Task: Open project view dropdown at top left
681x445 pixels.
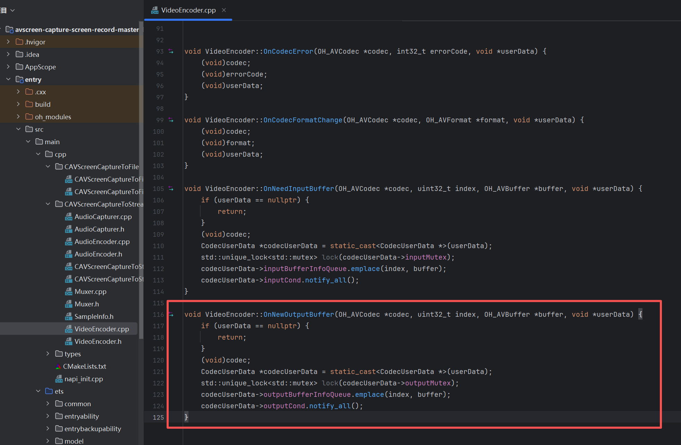Action: pyautogui.click(x=12, y=10)
